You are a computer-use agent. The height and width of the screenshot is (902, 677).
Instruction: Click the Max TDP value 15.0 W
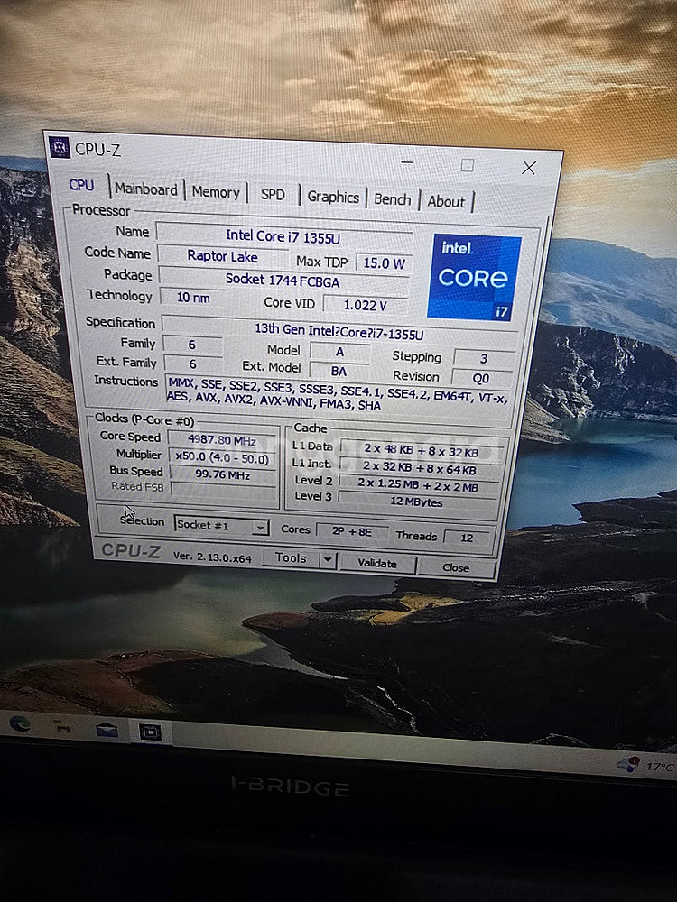coord(384,263)
